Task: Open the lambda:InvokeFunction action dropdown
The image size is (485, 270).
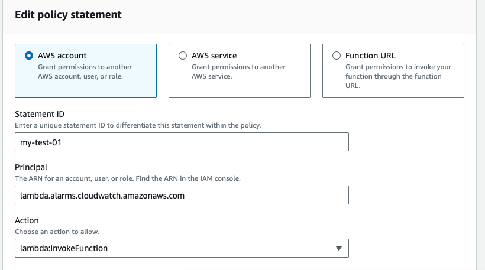Action: click(x=182, y=248)
